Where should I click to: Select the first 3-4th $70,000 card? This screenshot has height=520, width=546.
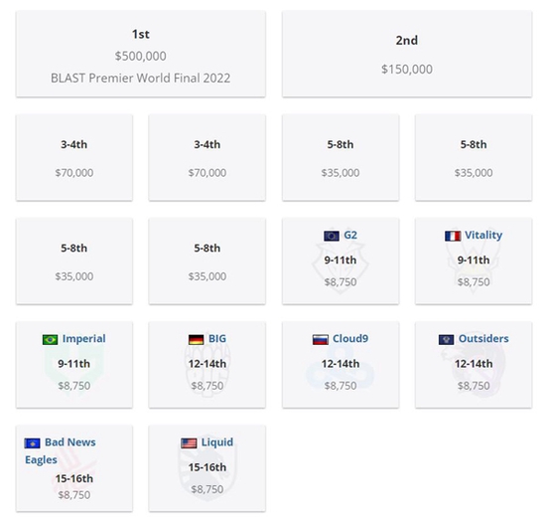[74, 158]
